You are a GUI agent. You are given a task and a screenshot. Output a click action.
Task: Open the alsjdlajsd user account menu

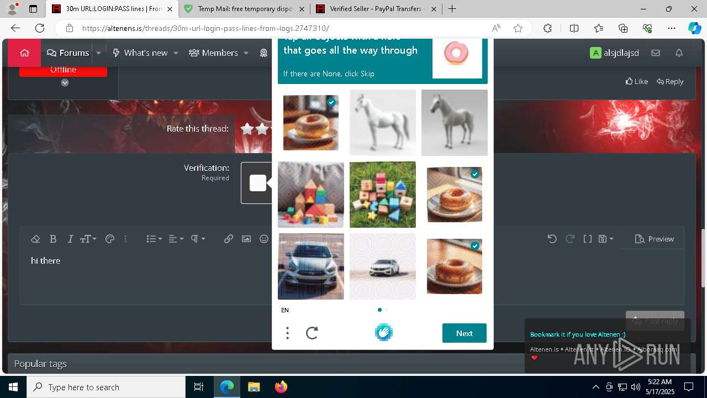(614, 53)
